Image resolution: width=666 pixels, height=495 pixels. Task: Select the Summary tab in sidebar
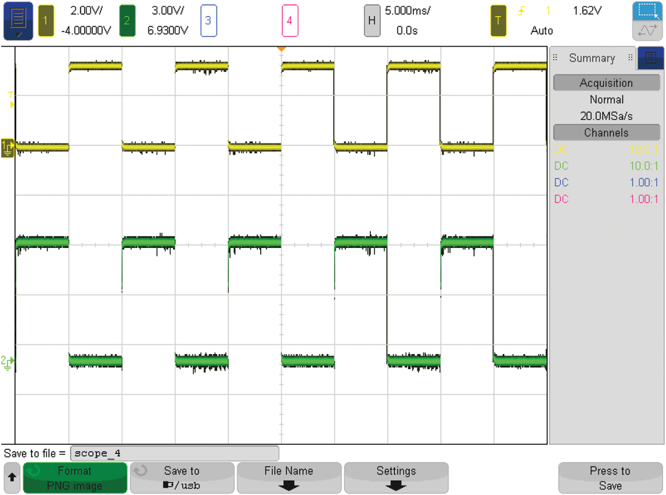[x=592, y=58]
